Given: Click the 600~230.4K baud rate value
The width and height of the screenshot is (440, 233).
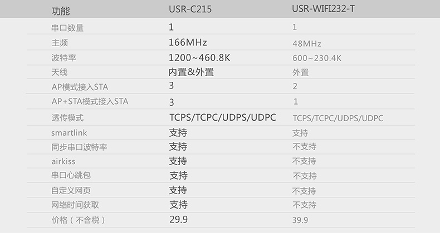Looking at the screenshot, I should click(316, 58).
